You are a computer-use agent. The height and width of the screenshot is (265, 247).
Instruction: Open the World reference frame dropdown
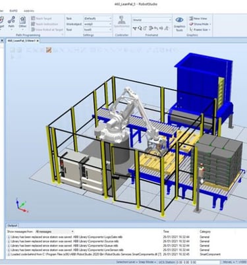click(x=151, y=20)
